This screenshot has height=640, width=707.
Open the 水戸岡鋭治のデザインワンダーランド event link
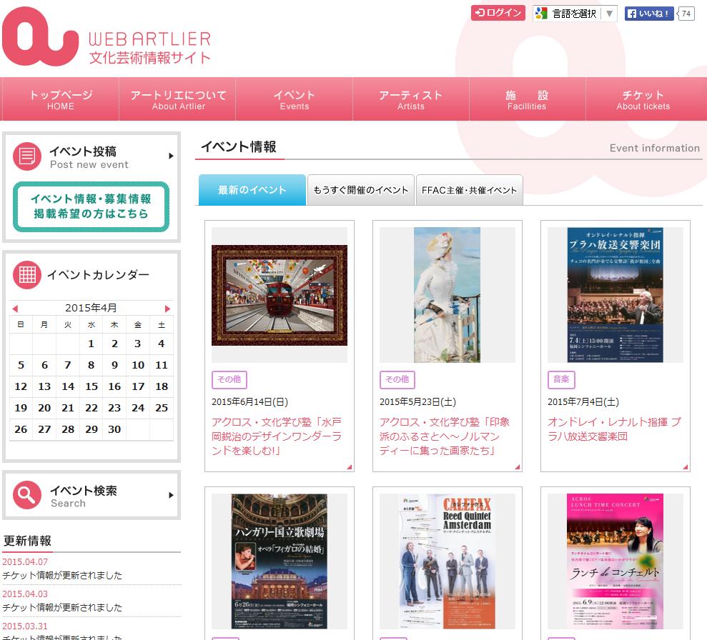(x=277, y=436)
